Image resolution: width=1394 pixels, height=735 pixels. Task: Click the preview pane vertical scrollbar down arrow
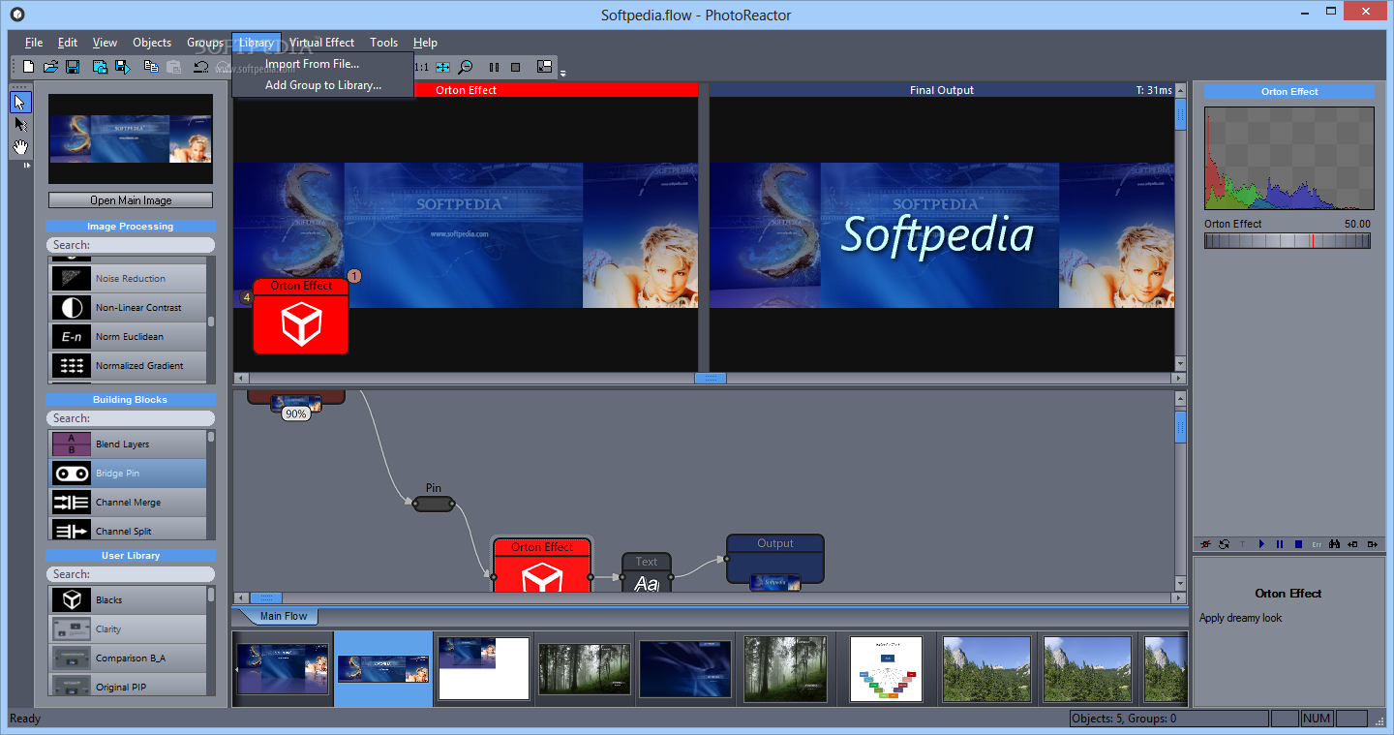pos(1180,364)
